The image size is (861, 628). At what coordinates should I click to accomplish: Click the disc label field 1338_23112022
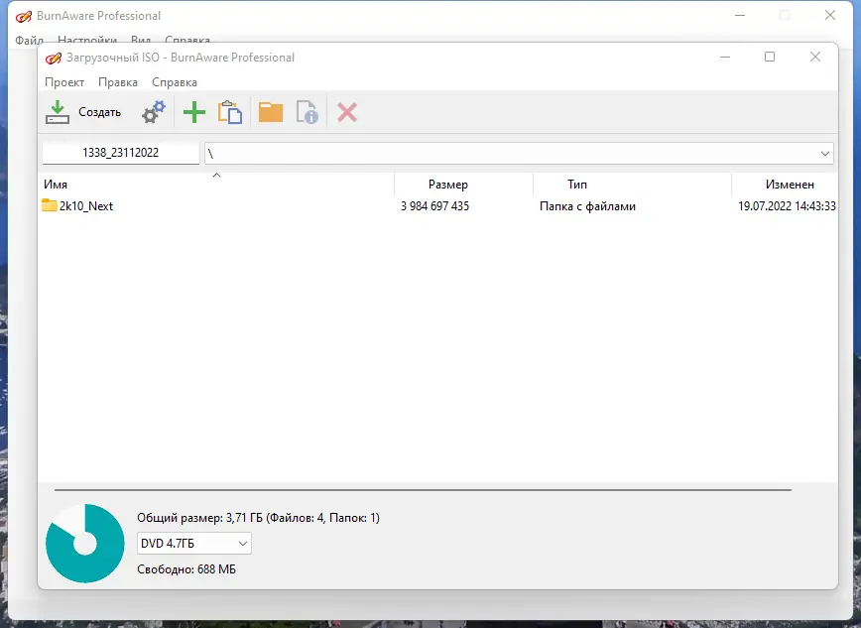click(x=121, y=153)
